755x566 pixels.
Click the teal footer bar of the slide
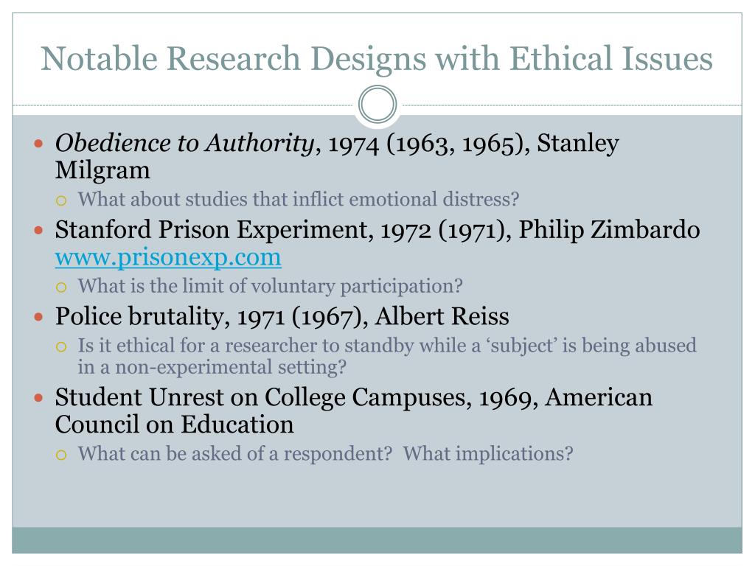tap(377, 540)
